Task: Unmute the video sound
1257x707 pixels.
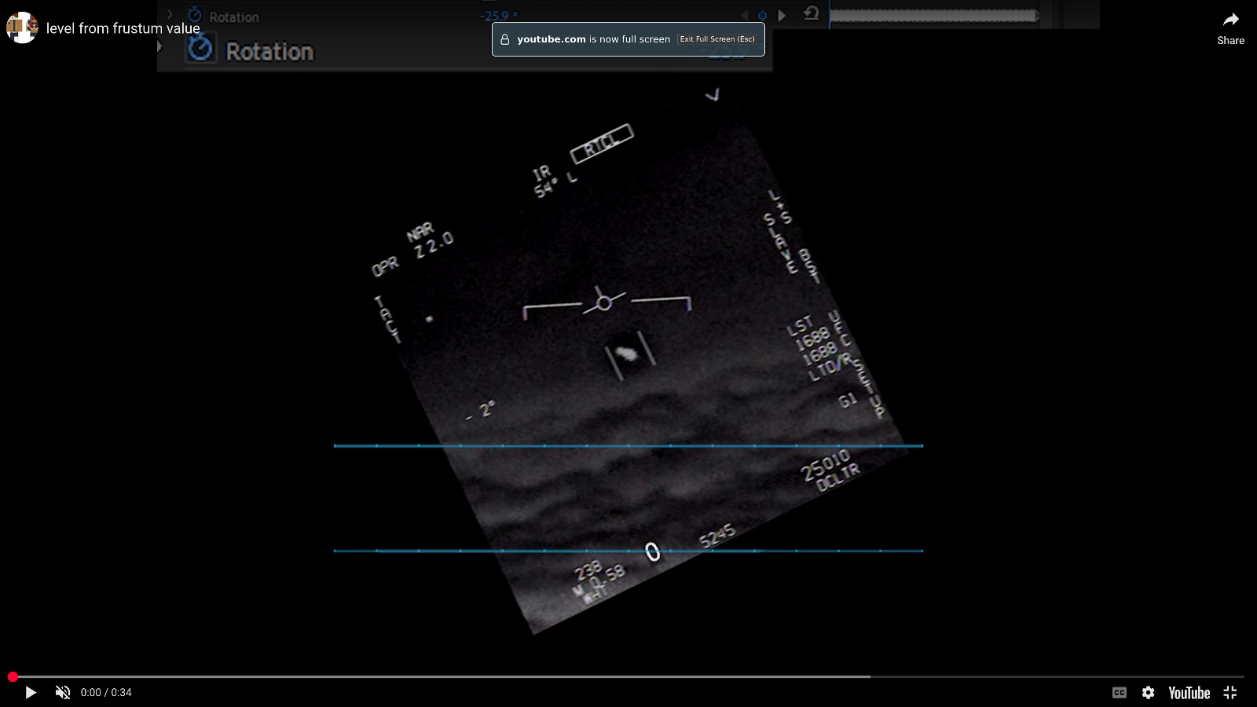Action: tap(63, 692)
